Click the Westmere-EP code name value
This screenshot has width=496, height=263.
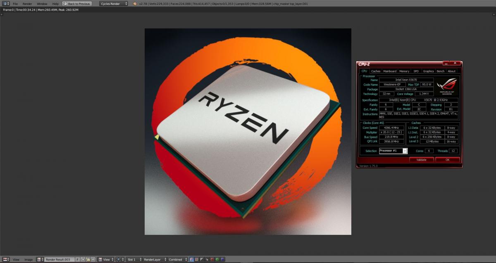(392, 84)
